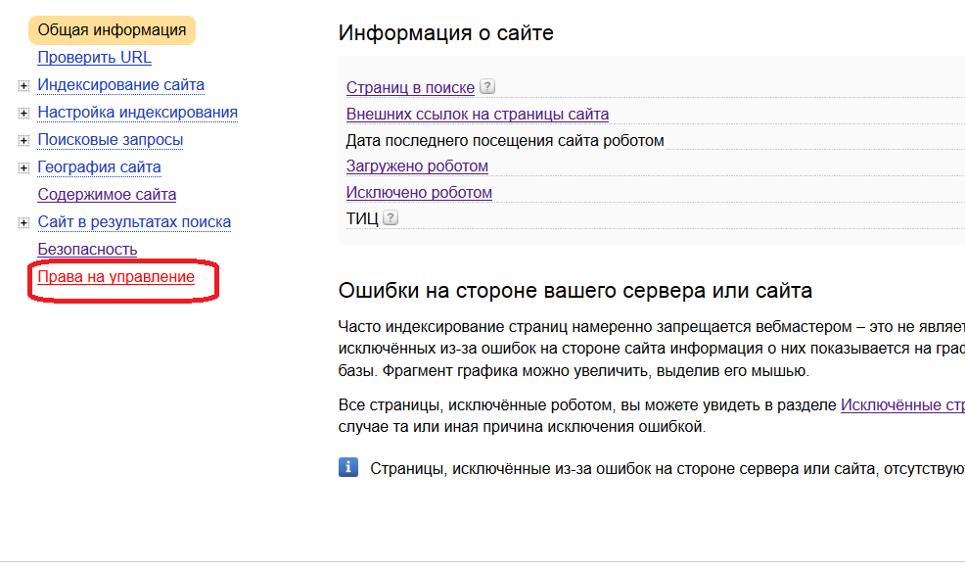Go to the Безопасность section
Viewport: 965px width, 568px height.
point(86,249)
